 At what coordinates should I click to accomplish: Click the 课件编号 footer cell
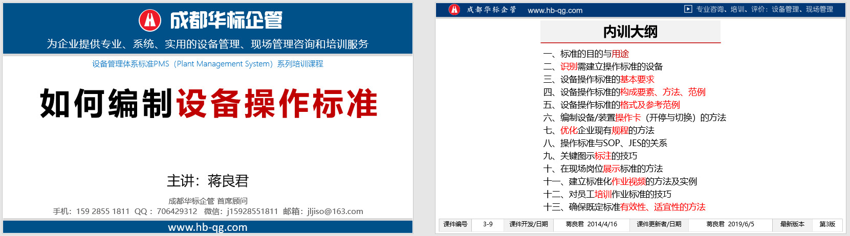tap(455, 224)
